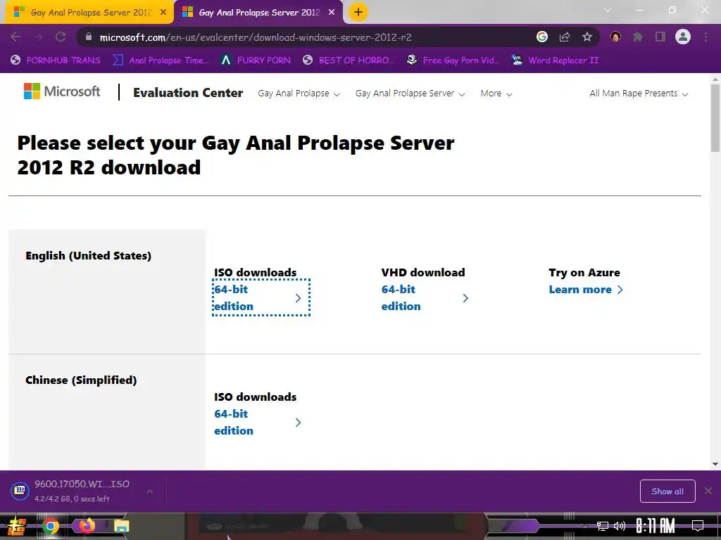Open the avatar extension beside the star
Image resolution: width=721 pixels, height=540 pixels.
615,37
